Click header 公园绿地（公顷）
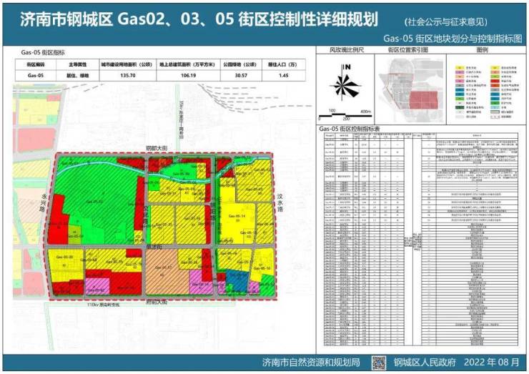 pos(241,64)
